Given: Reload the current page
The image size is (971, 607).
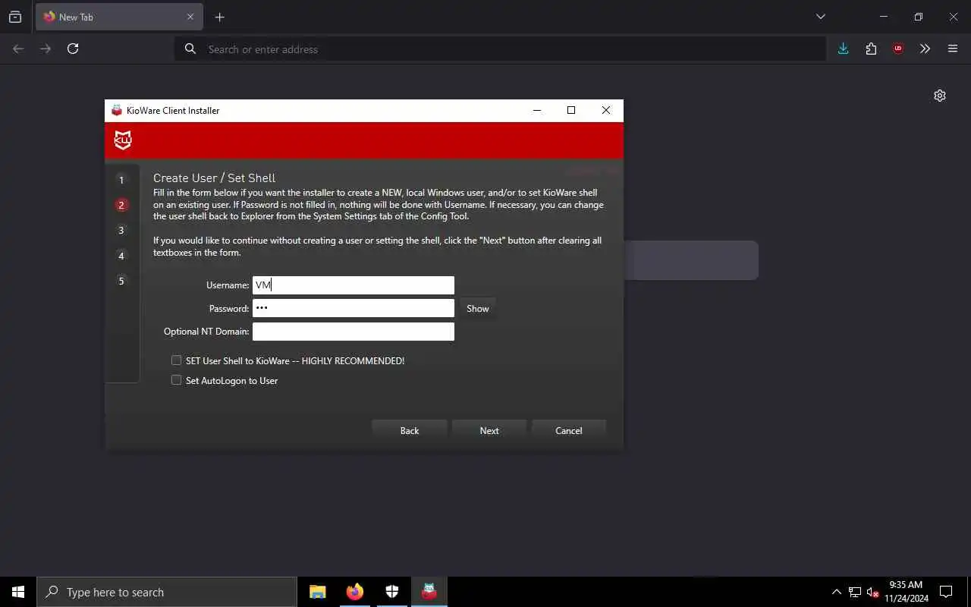Looking at the screenshot, I should tap(73, 49).
